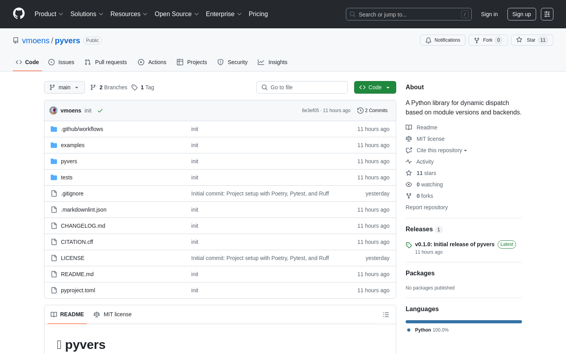Open the README.md file
Viewport: 566px width, 354px height.
pos(77,274)
